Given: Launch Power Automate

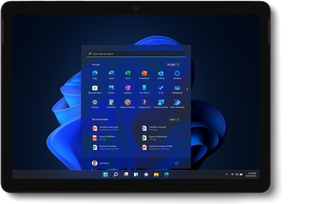Looking at the screenshot, I should 177,104.
